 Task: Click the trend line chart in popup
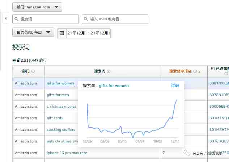tap(132, 119)
